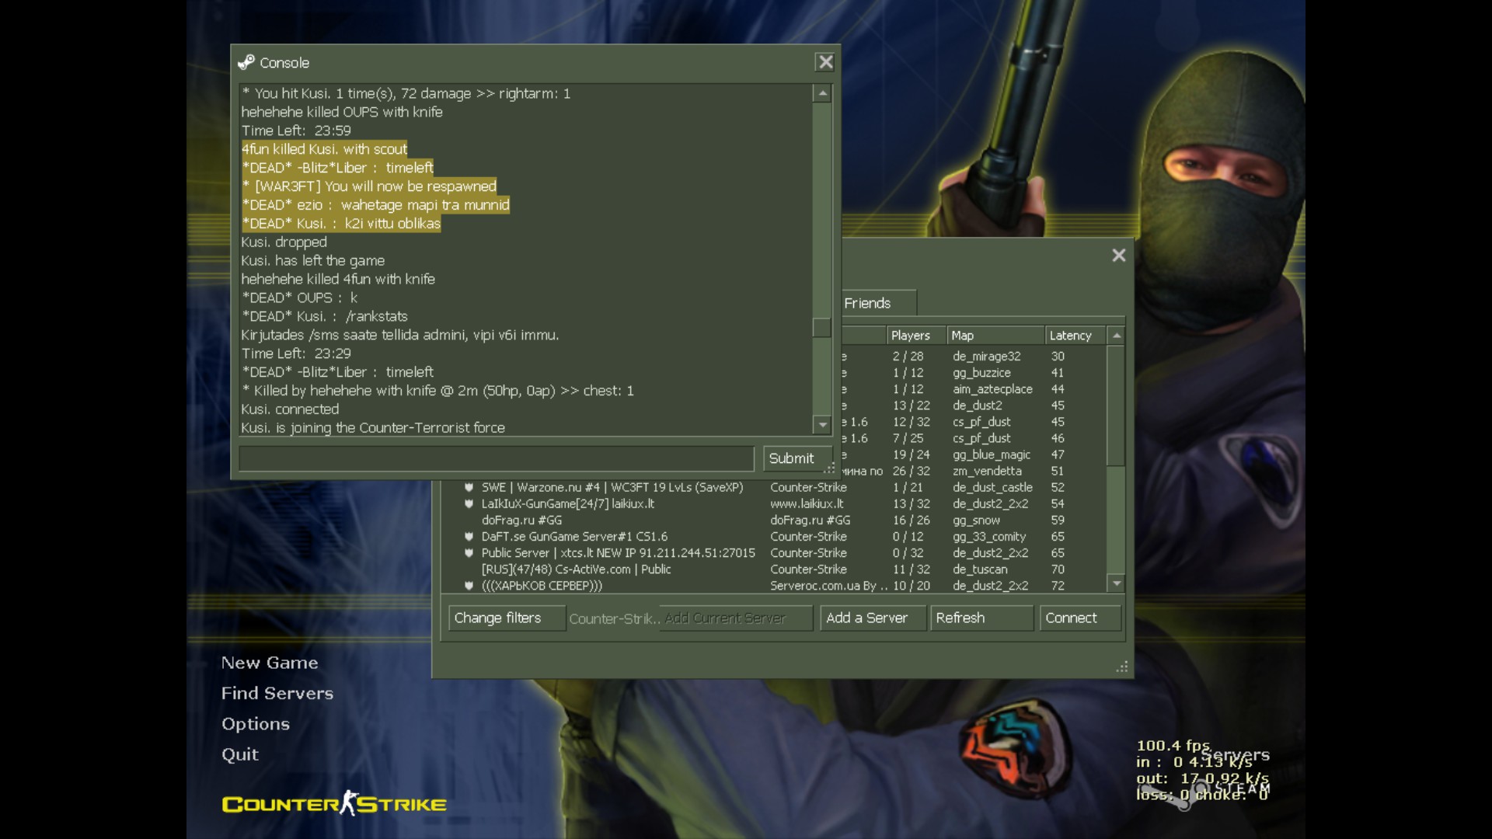Click the zm_vendetta map cell

pos(988,472)
